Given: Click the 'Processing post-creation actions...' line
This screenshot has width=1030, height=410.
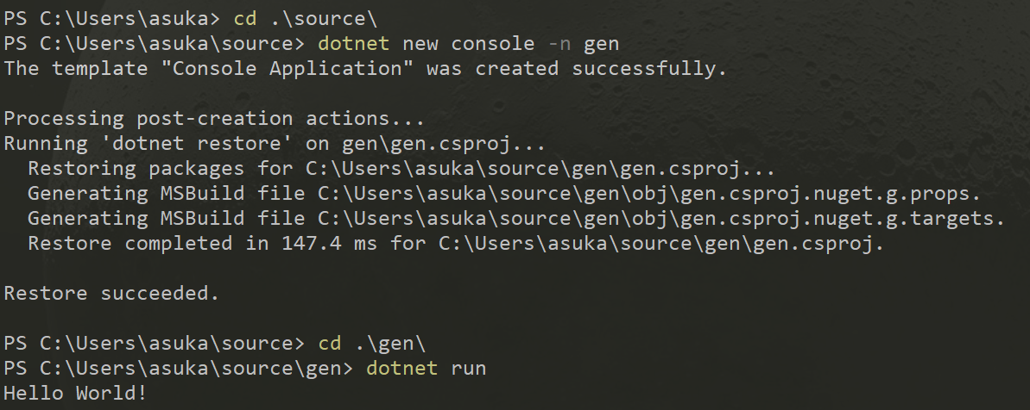Looking at the screenshot, I should (x=214, y=119).
